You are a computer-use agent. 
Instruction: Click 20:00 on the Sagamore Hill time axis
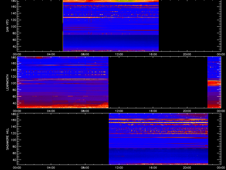point(187,168)
